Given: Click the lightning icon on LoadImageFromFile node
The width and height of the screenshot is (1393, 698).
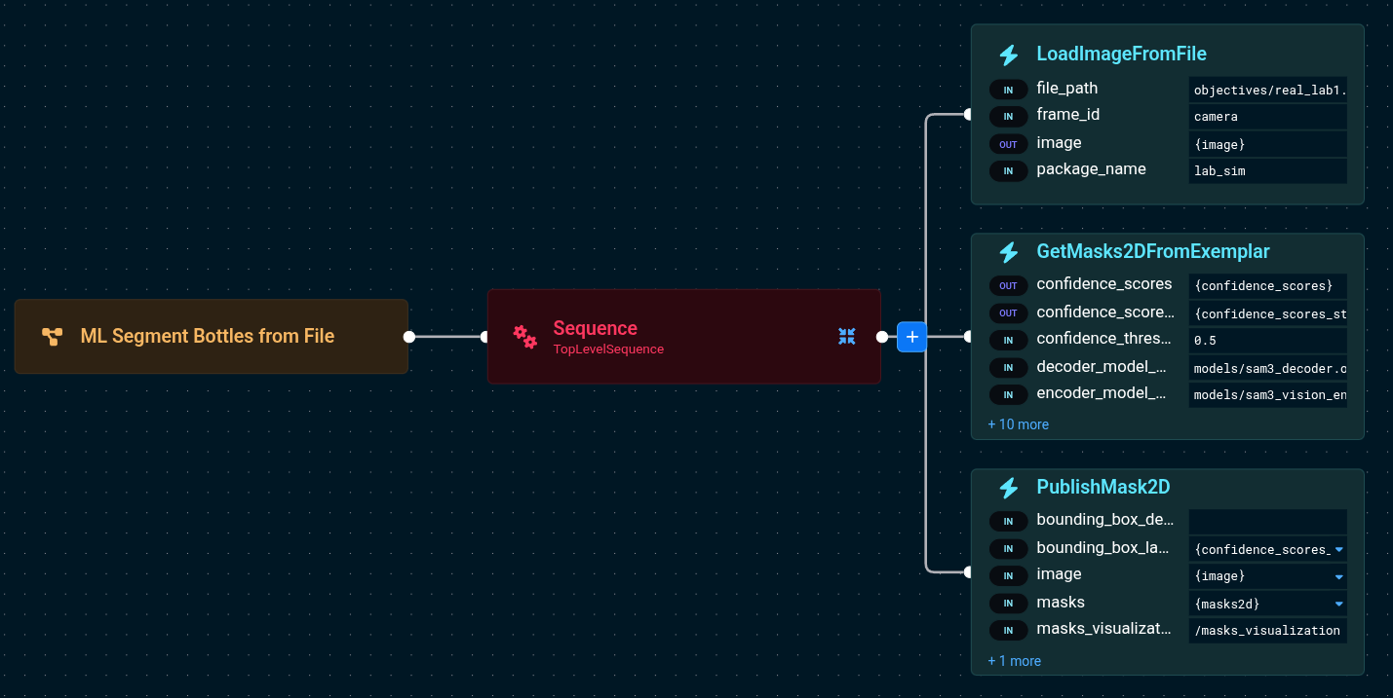Looking at the screenshot, I should click(x=1008, y=55).
